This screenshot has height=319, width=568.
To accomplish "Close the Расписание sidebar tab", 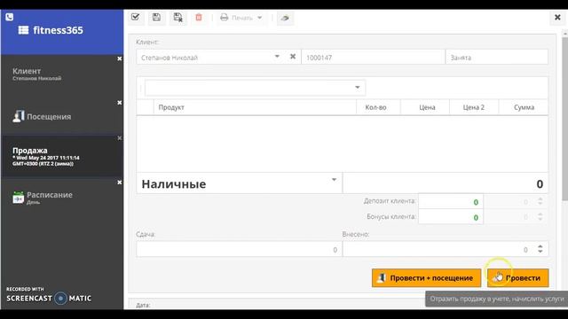I will [120, 183].
